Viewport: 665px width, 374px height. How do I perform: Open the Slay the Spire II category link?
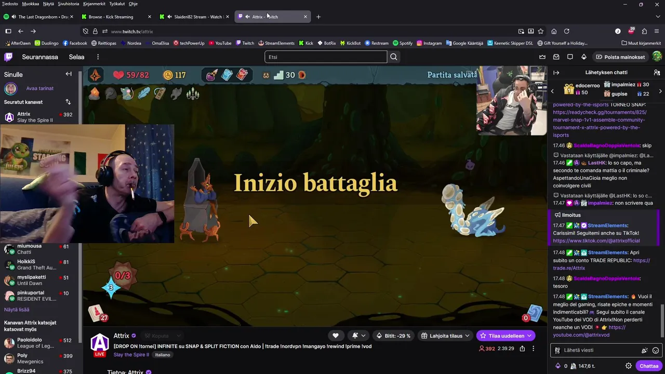[131, 355]
